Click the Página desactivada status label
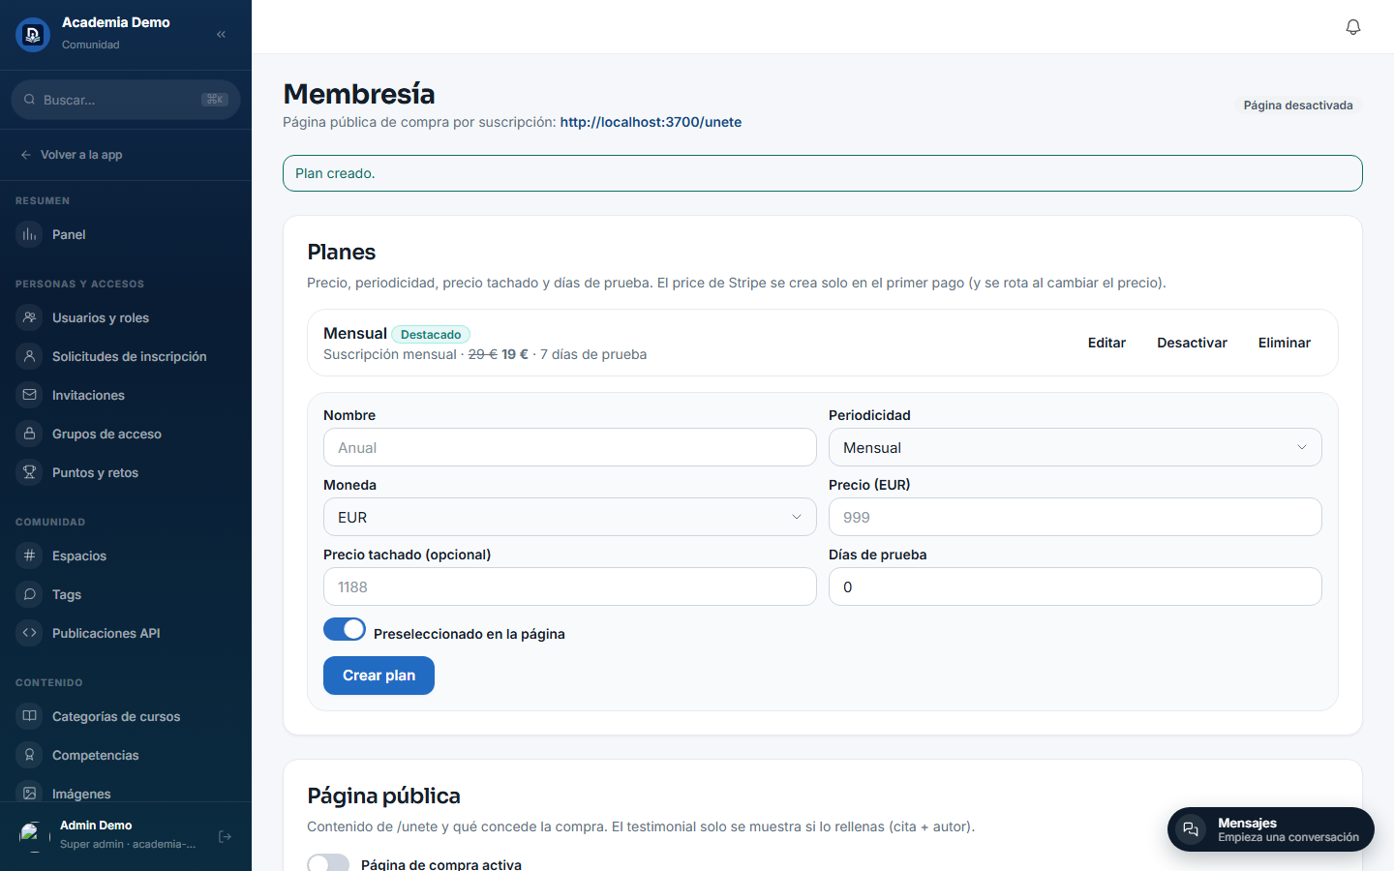 1298,105
